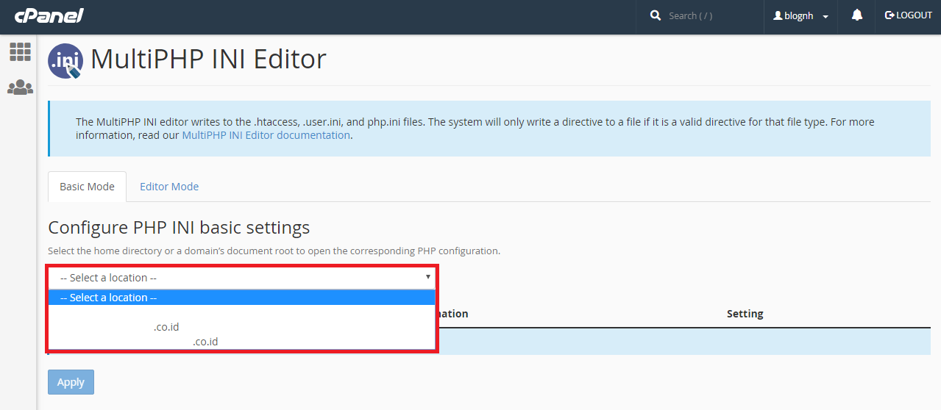
Task: Click the MultiPHP INI Editor .ini icon
Action: (x=65, y=60)
